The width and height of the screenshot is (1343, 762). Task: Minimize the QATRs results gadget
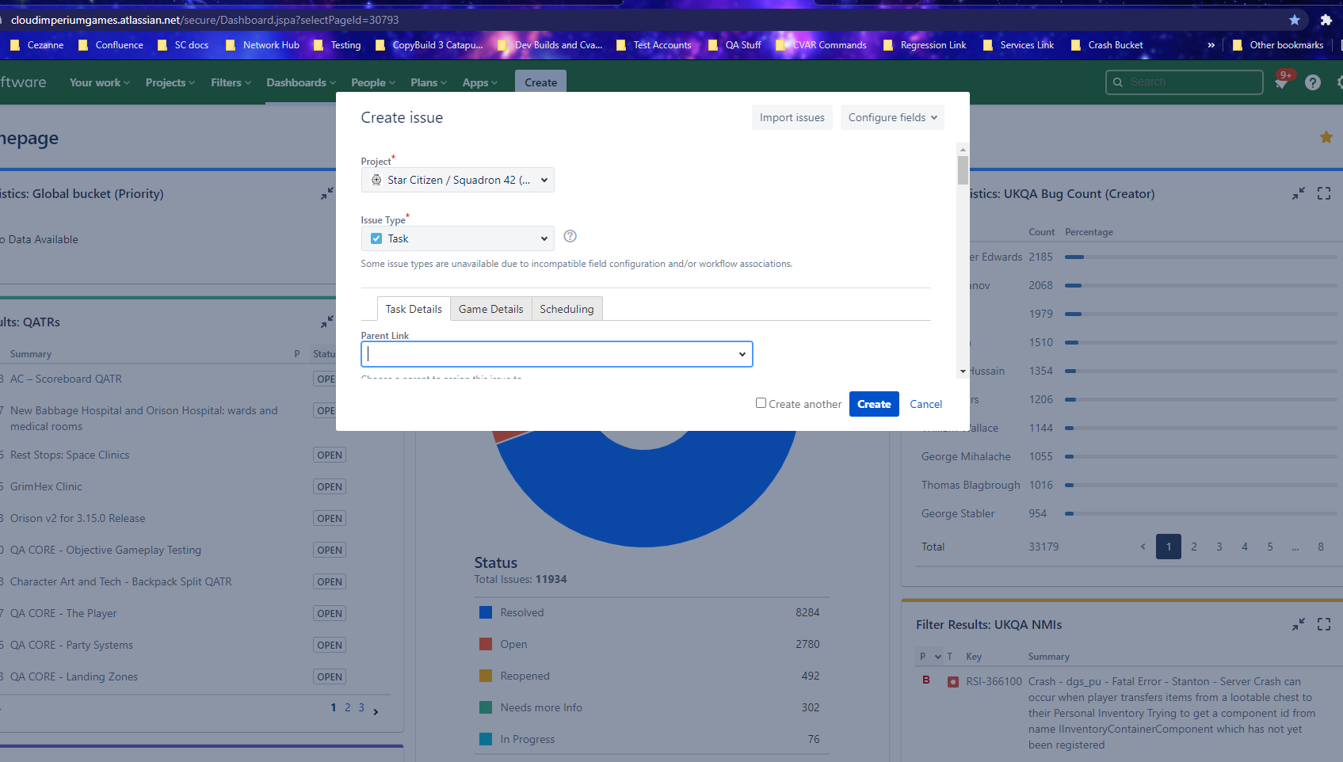(x=327, y=322)
